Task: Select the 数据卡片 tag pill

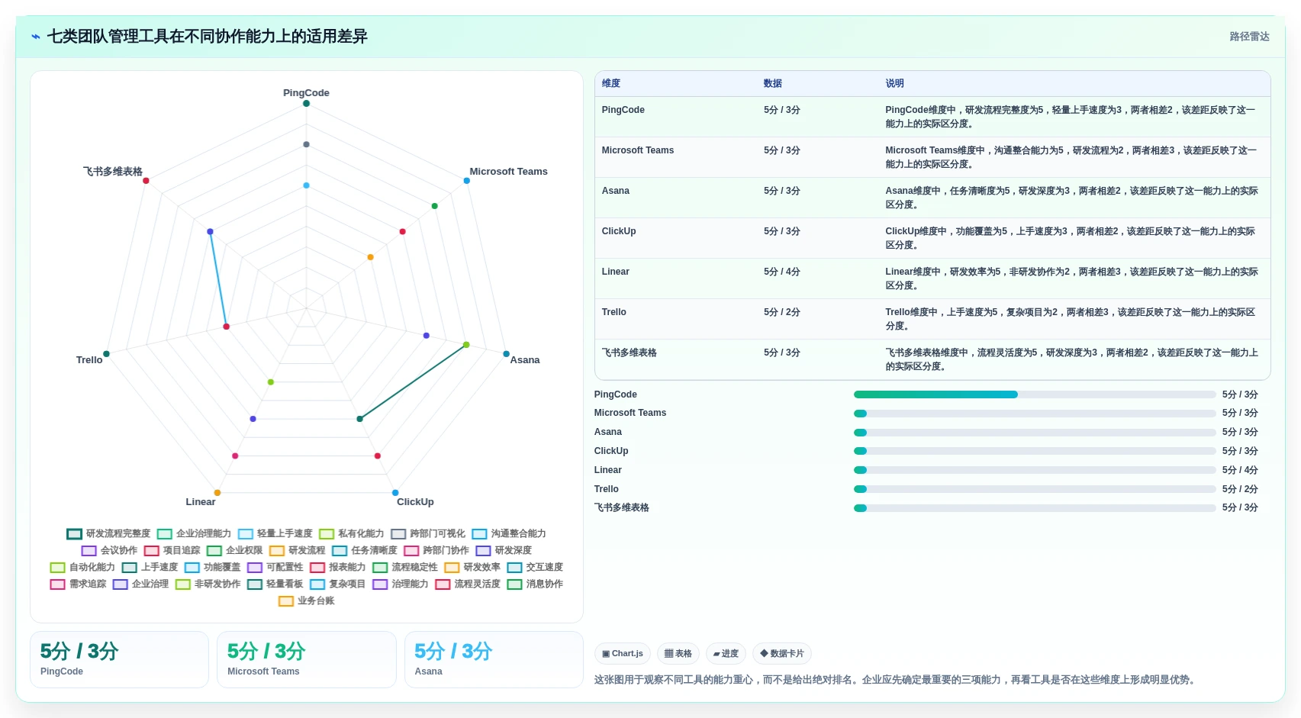Action: [x=782, y=654]
